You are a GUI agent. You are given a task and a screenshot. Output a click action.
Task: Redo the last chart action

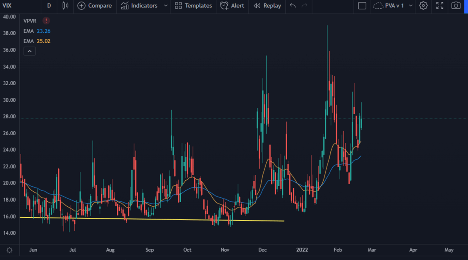click(304, 5)
